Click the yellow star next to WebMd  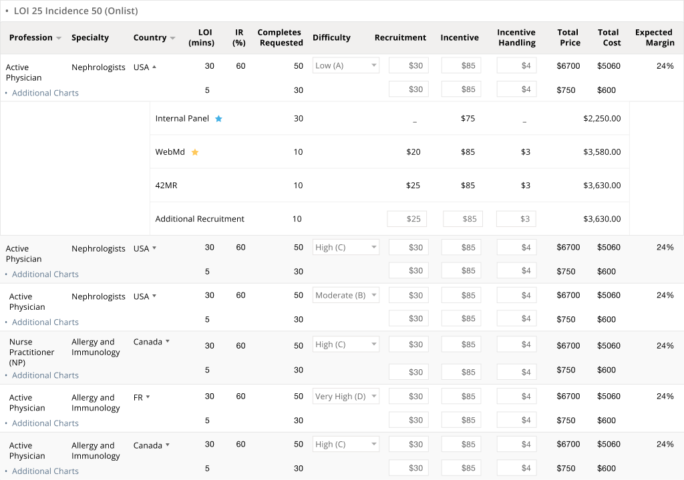pyautogui.click(x=195, y=152)
